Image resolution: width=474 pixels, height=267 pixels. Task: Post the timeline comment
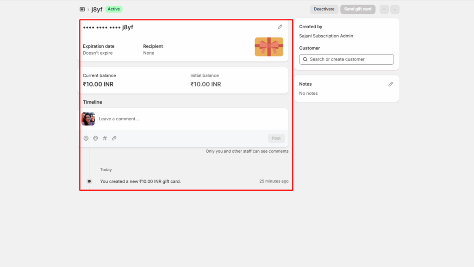(x=276, y=138)
